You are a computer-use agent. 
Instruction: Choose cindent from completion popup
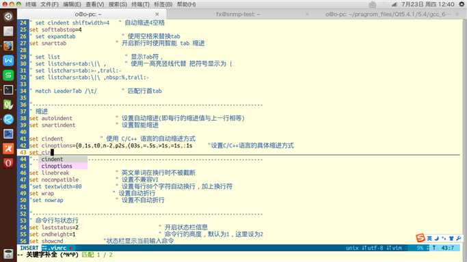point(63,159)
